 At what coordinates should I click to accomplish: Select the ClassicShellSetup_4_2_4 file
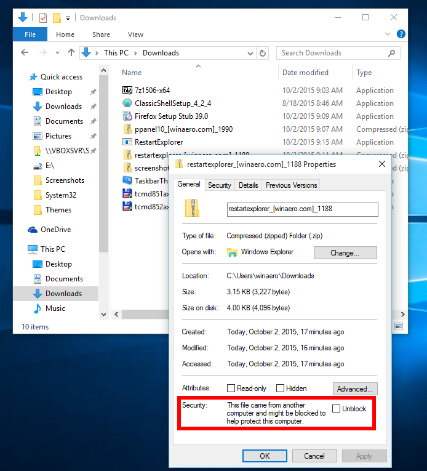pyautogui.click(x=172, y=103)
